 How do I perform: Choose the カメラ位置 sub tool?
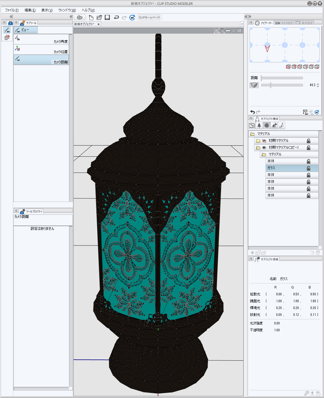(41, 50)
